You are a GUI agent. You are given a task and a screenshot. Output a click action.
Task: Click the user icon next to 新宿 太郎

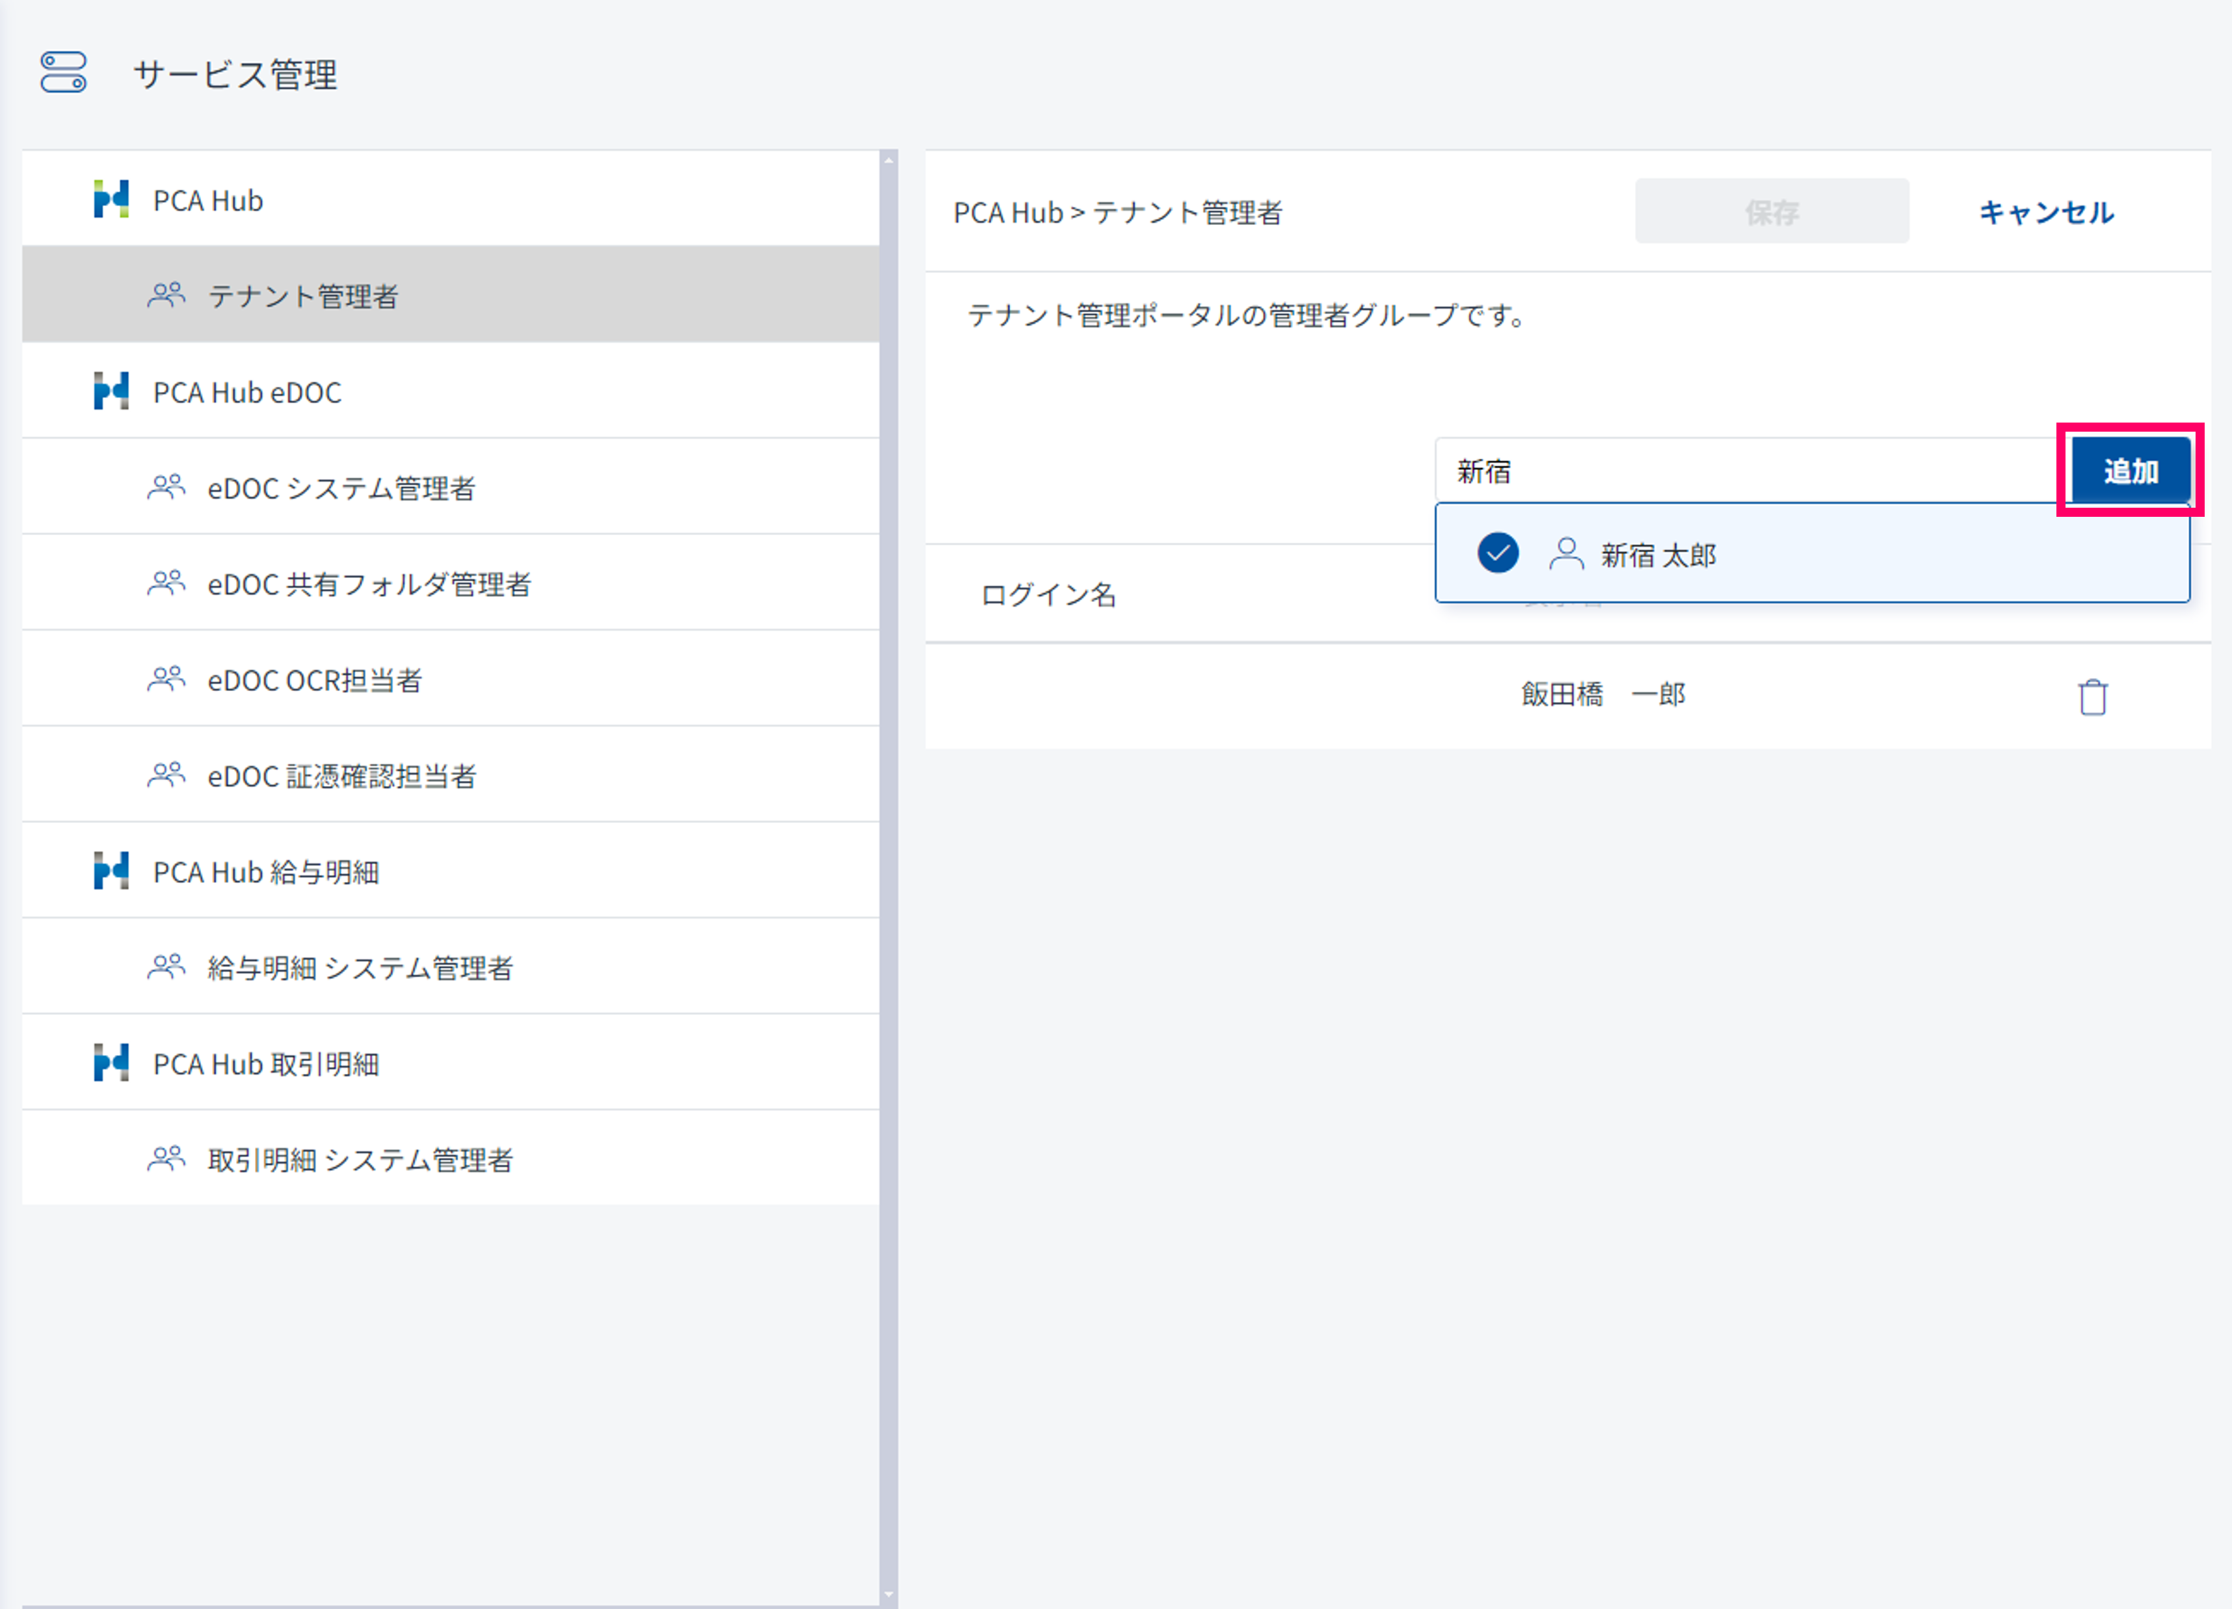click(1566, 554)
